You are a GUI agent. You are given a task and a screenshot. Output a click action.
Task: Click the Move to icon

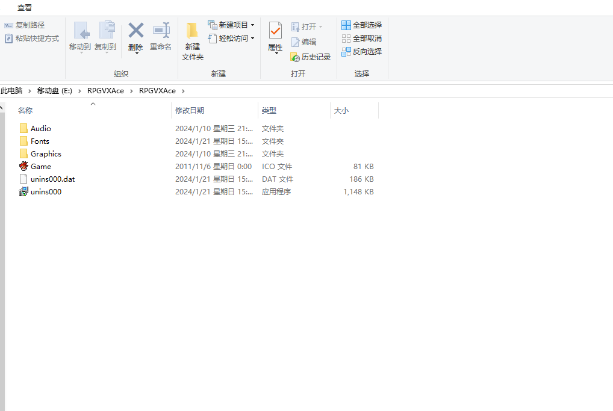coord(81,31)
